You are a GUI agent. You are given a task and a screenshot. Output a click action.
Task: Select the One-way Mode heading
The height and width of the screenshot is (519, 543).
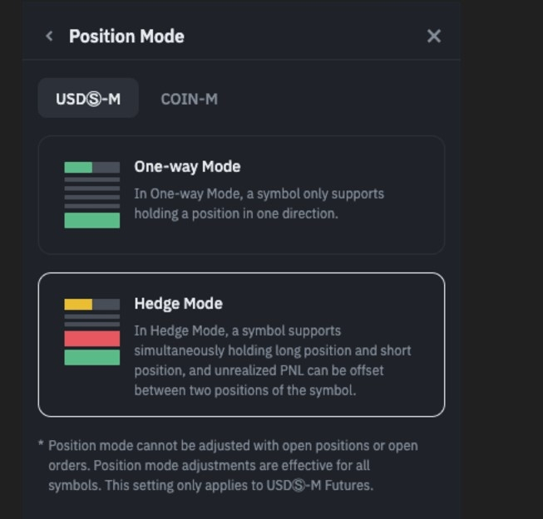[187, 166]
